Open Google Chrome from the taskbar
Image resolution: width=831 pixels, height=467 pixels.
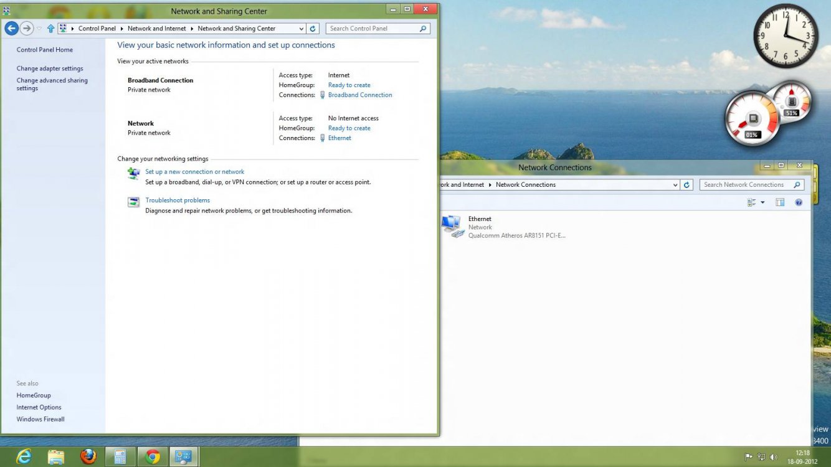[153, 457]
